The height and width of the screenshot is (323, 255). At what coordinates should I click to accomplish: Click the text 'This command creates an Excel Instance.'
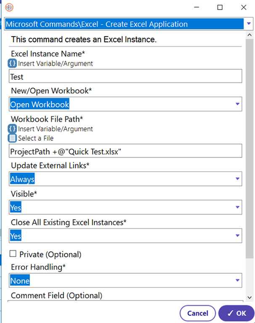pyautogui.click(x=84, y=39)
